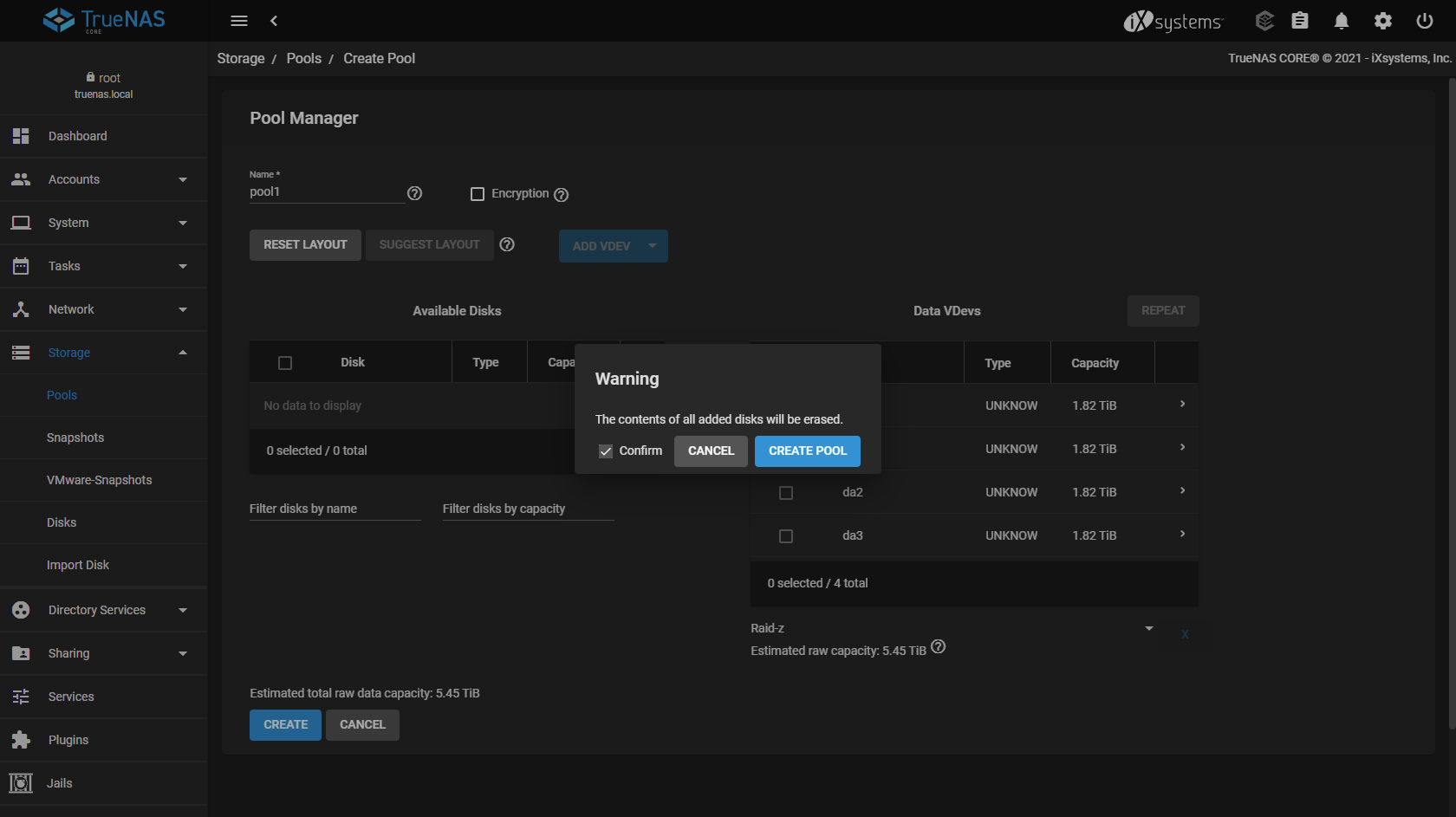Viewport: 1456px width, 817px height.
Task: Expand the Accounts menu arrow
Action: (x=183, y=179)
